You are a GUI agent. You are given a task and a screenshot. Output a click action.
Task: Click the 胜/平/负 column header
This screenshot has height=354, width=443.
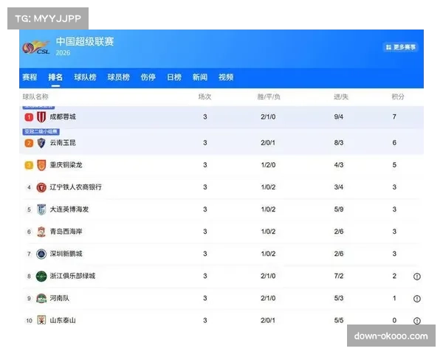[x=269, y=97]
